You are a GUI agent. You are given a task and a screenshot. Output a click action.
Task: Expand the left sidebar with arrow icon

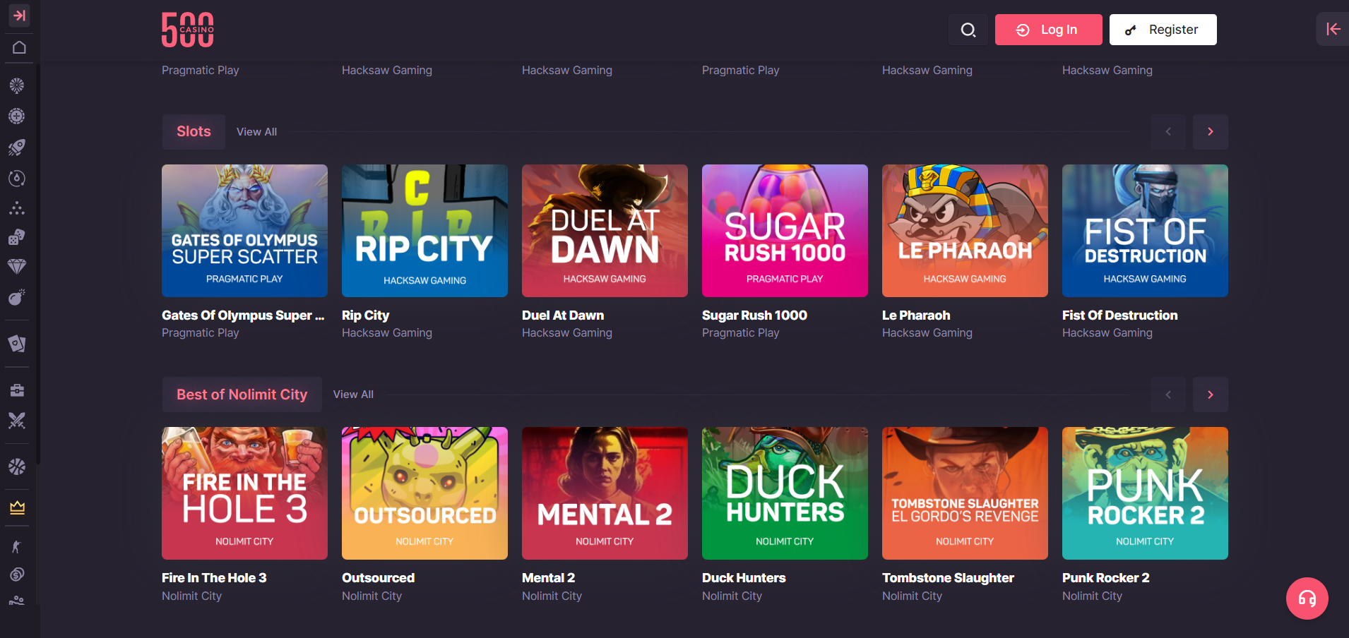[19, 15]
